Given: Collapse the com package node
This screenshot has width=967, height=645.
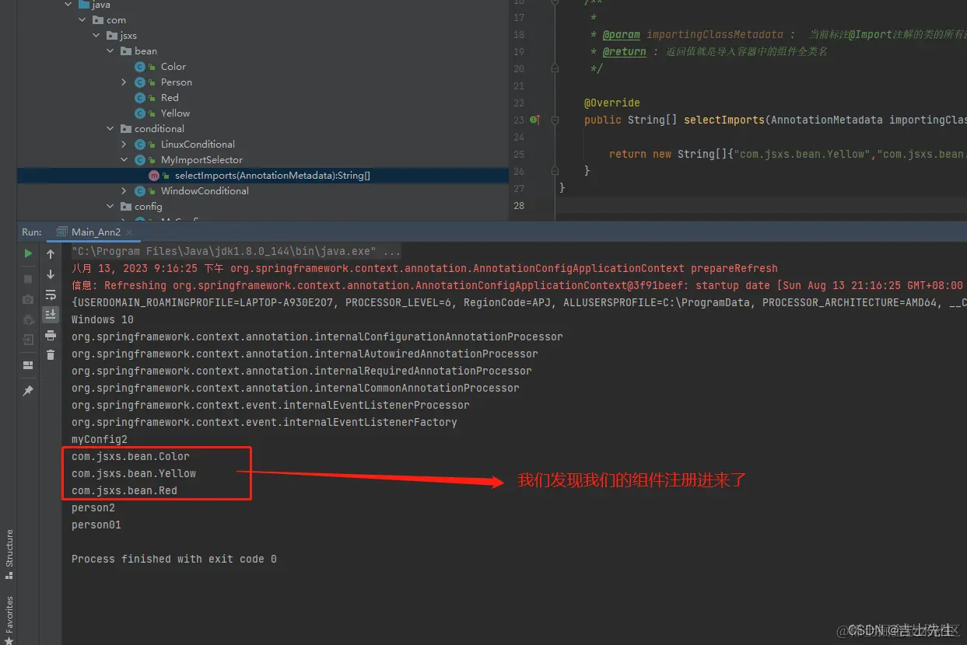Looking at the screenshot, I should [x=82, y=20].
